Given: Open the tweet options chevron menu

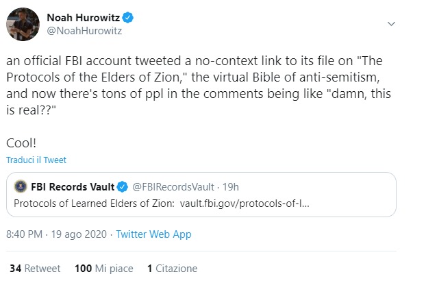Looking at the screenshot, I should click(x=391, y=24).
